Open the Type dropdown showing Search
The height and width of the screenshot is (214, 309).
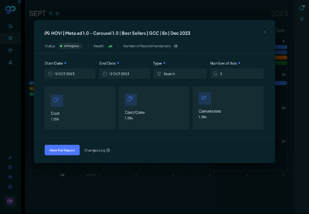coord(180,74)
